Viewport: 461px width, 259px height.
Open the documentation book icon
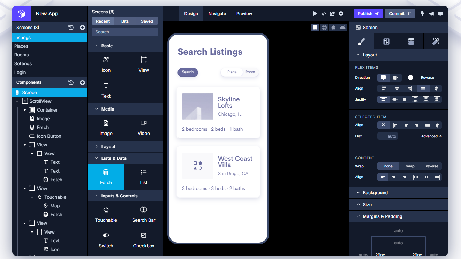click(440, 14)
